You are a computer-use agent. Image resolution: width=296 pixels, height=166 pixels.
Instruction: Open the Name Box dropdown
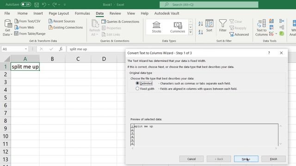coord(26,49)
